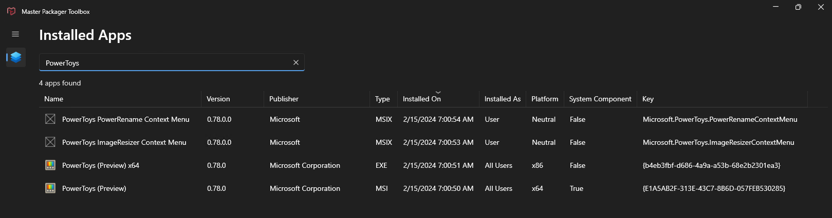Click the True system component cell
Screen dimensions: 832x218
click(x=577, y=188)
